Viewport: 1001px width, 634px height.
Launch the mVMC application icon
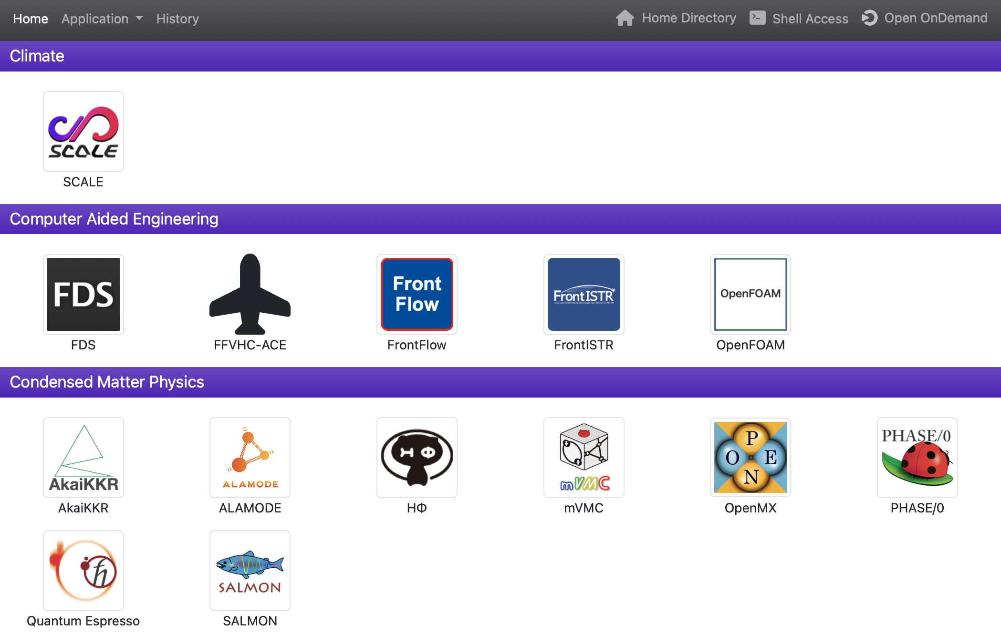tap(584, 457)
